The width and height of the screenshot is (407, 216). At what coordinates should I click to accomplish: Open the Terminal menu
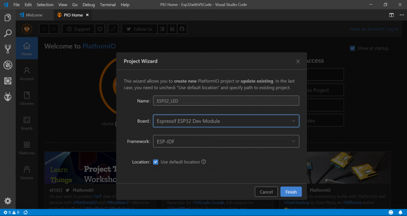[x=108, y=5]
